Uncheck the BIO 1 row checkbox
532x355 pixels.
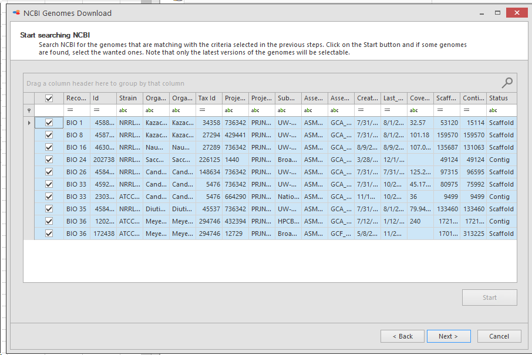[49, 123]
